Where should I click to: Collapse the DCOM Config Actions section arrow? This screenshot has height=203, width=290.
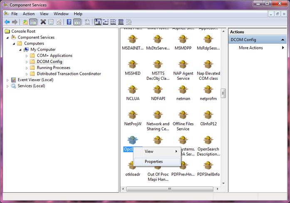[x=283, y=40]
